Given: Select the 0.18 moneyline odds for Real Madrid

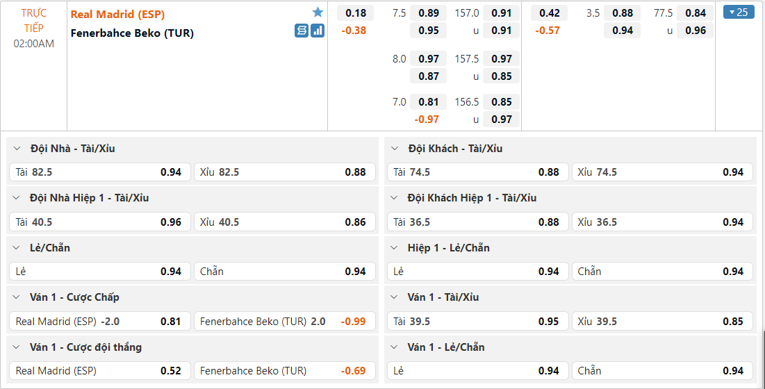Looking at the screenshot, I should tap(355, 13).
